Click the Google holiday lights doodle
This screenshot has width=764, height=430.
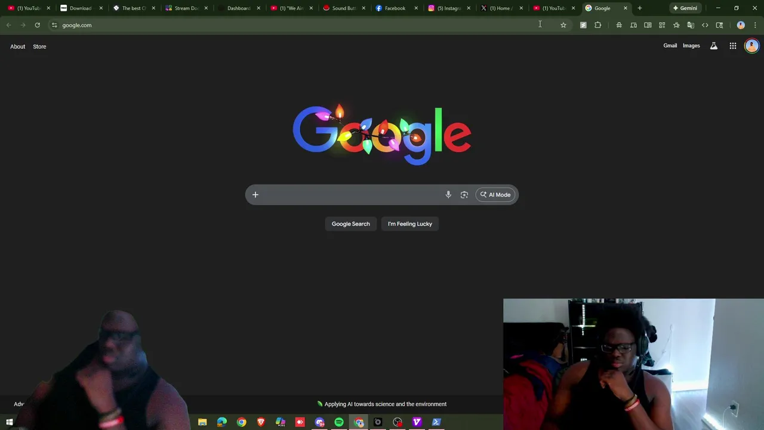tap(382, 134)
